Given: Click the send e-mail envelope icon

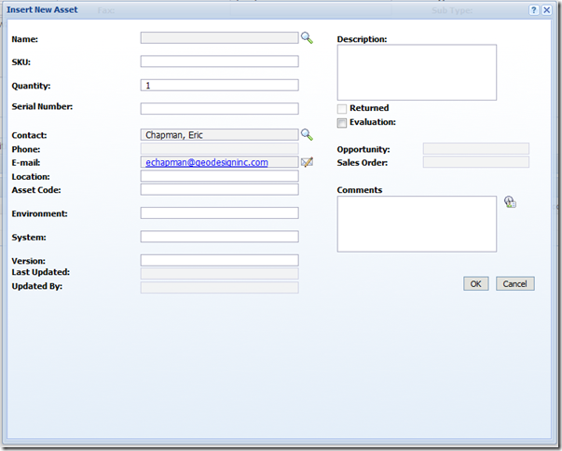Looking at the screenshot, I should coord(307,162).
